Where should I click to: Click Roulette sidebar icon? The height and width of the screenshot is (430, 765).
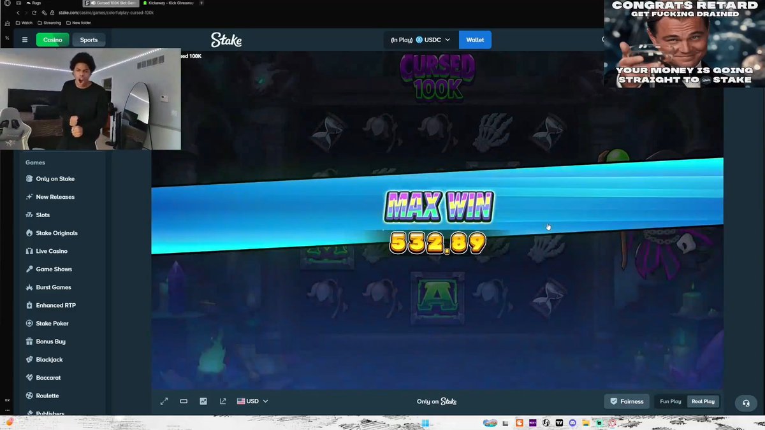point(29,396)
